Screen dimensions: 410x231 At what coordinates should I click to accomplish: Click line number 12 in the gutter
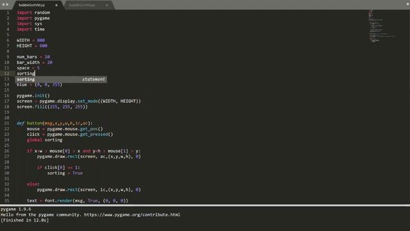click(6, 74)
